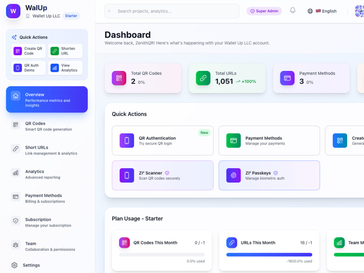364x273 pixels.
Task: Click the Subscription shield icon in sidebar
Action: click(x=16, y=221)
